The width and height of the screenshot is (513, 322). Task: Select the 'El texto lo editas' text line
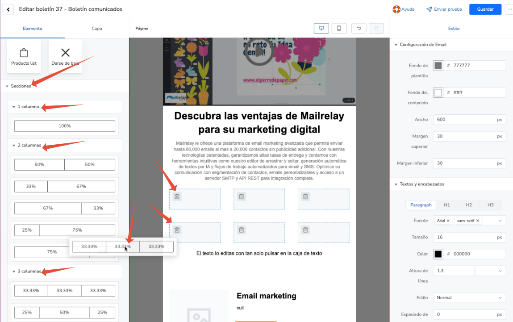pyautogui.click(x=259, y=253)
